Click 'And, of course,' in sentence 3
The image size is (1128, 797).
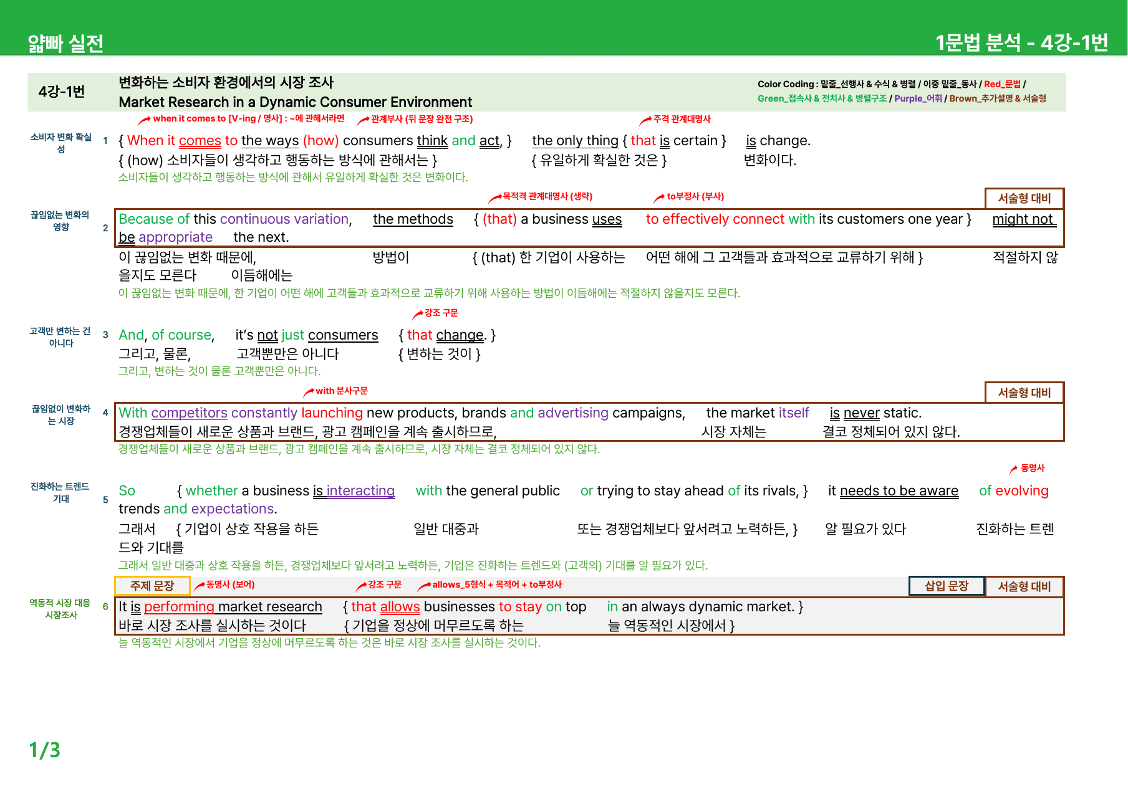[166, 335]
